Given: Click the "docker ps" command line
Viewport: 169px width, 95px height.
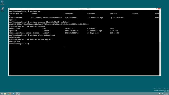Looking at the screenshot, I should tap(25, 11).
